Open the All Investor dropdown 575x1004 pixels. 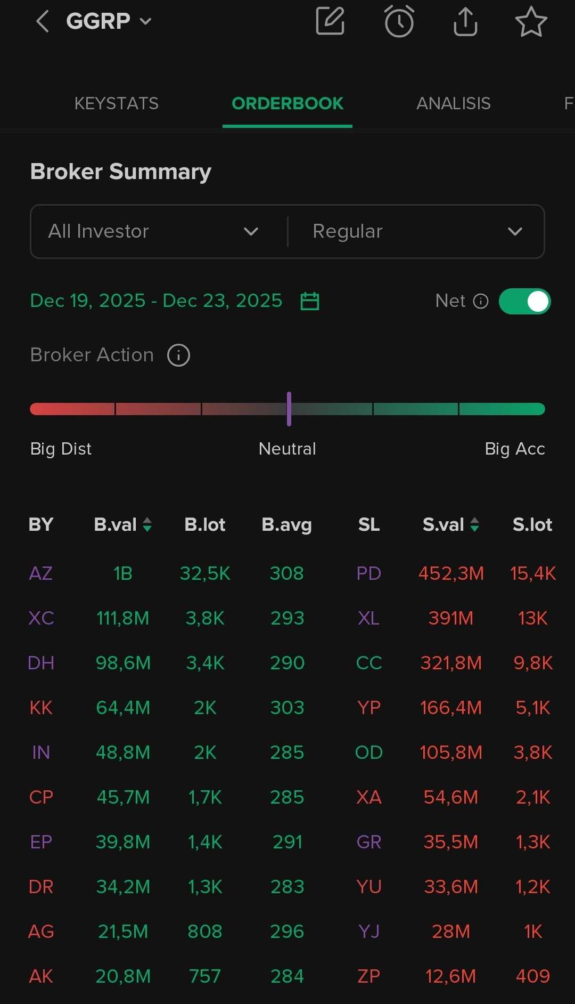(x=153, y=231)
